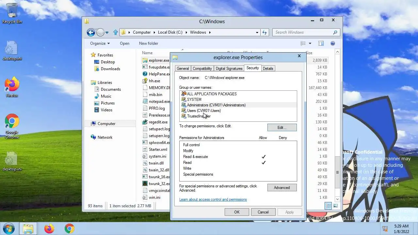
Task: Select Users (CVM01\Users) in group list
Action: (x=204, y=111)
